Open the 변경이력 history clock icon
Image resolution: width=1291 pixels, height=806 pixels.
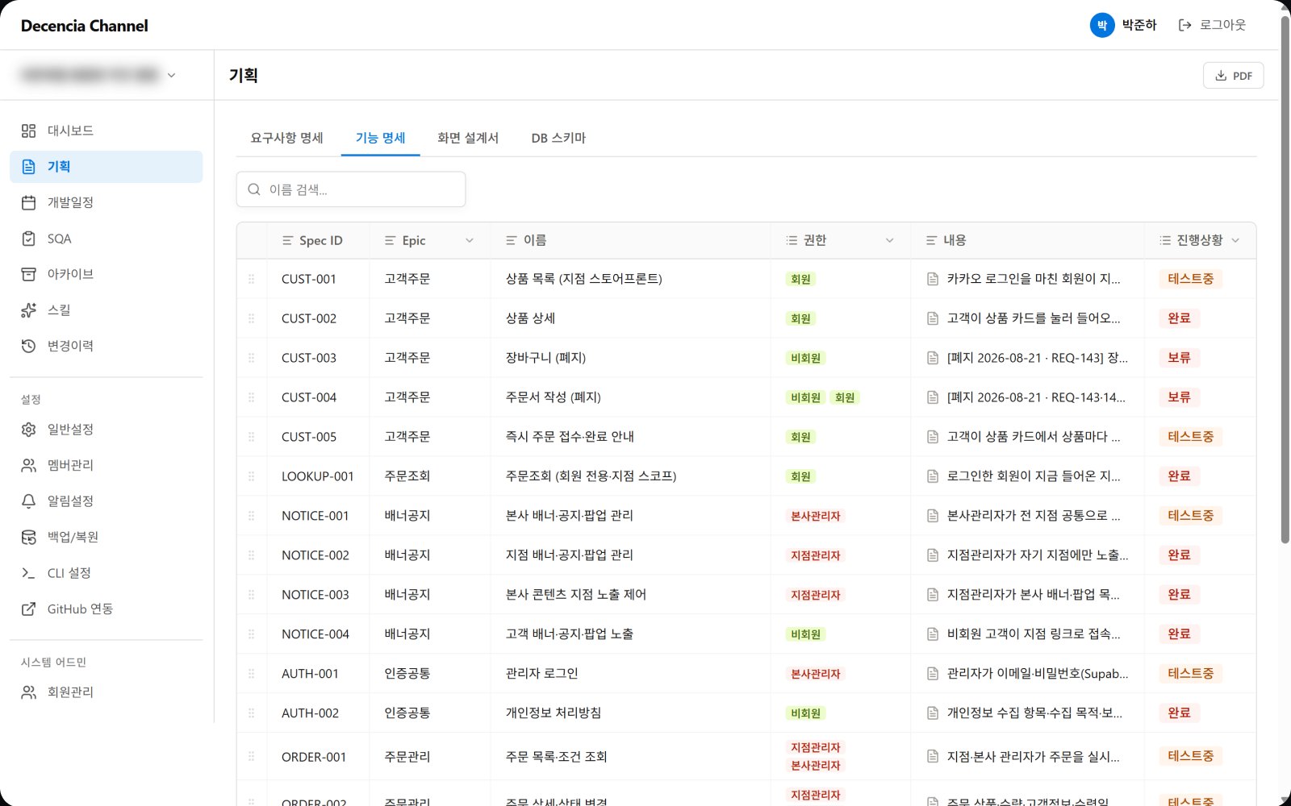pyautogui.click(x=29, y=346)
